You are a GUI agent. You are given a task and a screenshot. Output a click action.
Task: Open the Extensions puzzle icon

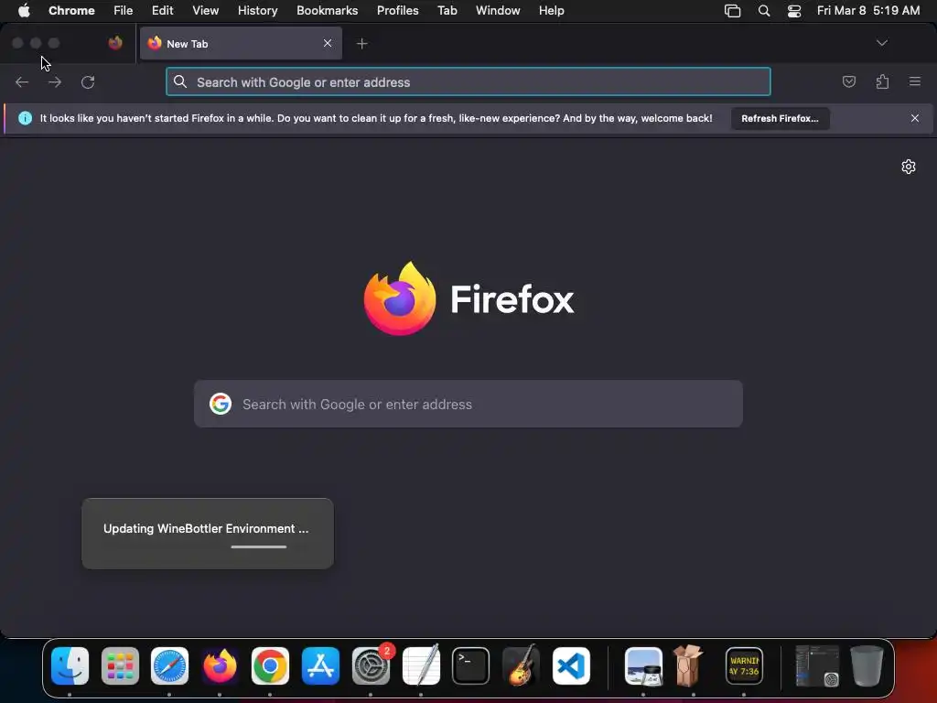(x=882, y=81)
